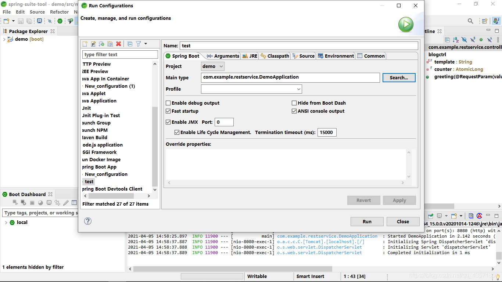Click the Spring Boot power toolbar icon
Screen dimensions: 502x282
tap(60, 21)
